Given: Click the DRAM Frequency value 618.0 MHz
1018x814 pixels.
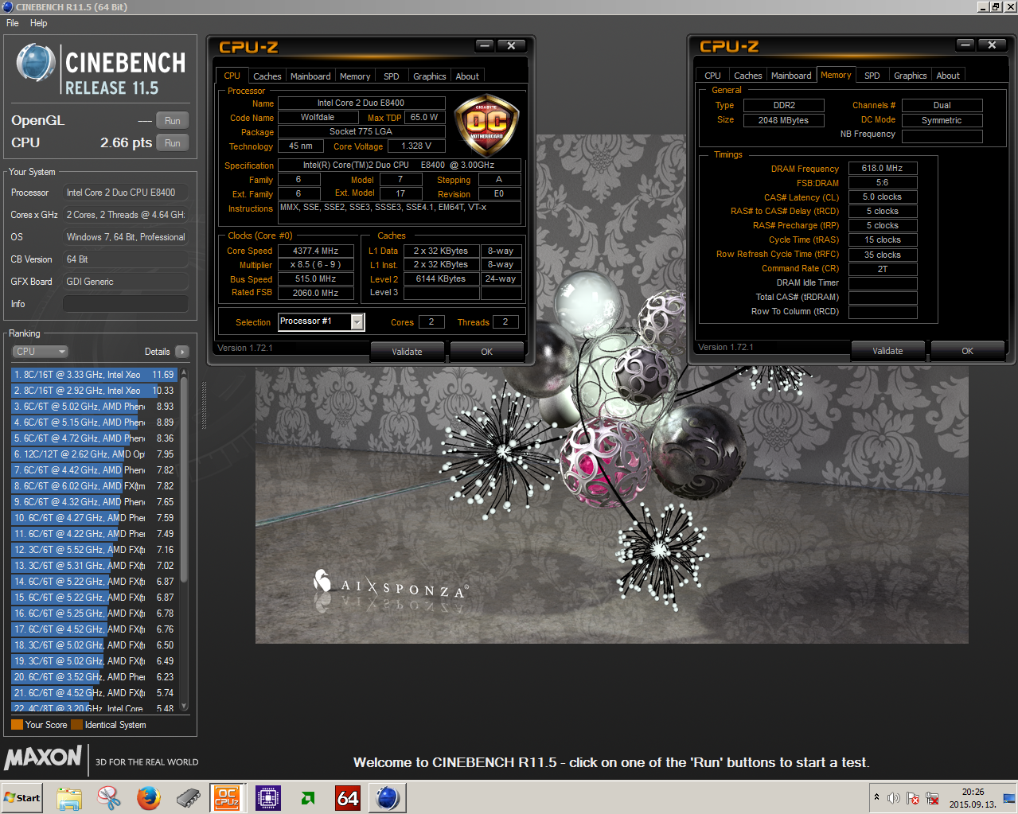Looking at the screenshot, I should pos(883,168).
